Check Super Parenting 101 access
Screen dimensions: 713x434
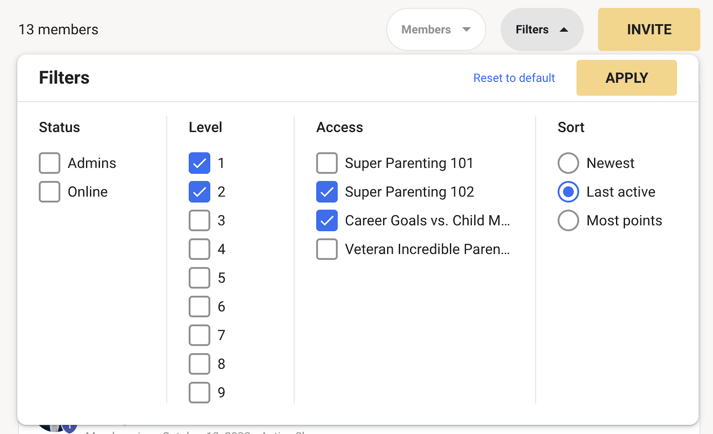(x=327, y=163)
